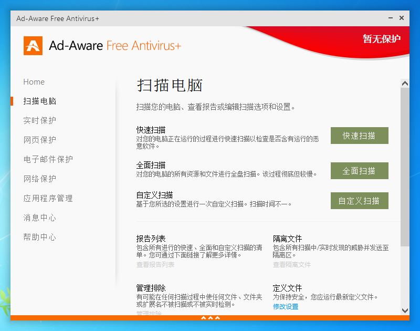Select 扫描电脑 in the sidebar
Screen dimensions: 420x331
40,101
